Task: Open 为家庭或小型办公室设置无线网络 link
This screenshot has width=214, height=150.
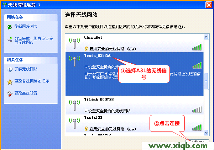Action: (34, 40)
